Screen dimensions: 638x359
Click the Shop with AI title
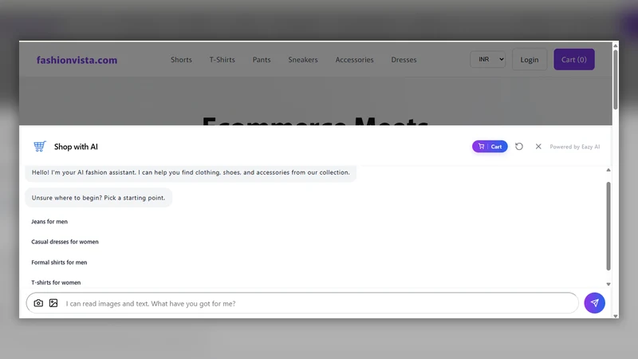tap(76, 147)
